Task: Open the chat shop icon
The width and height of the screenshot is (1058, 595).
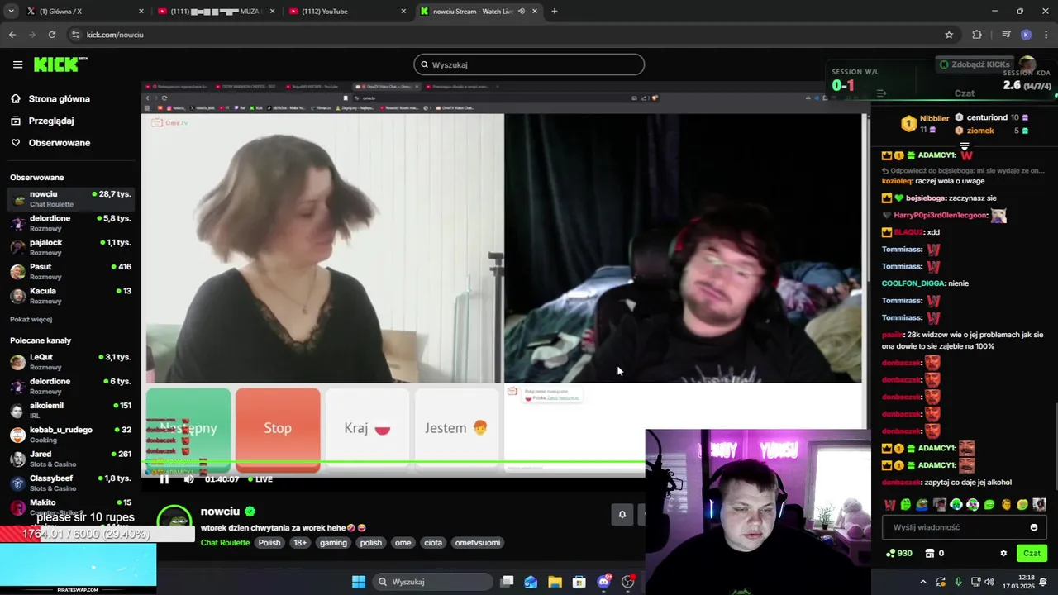Action: pyautogui.click(x=929, y=554)
